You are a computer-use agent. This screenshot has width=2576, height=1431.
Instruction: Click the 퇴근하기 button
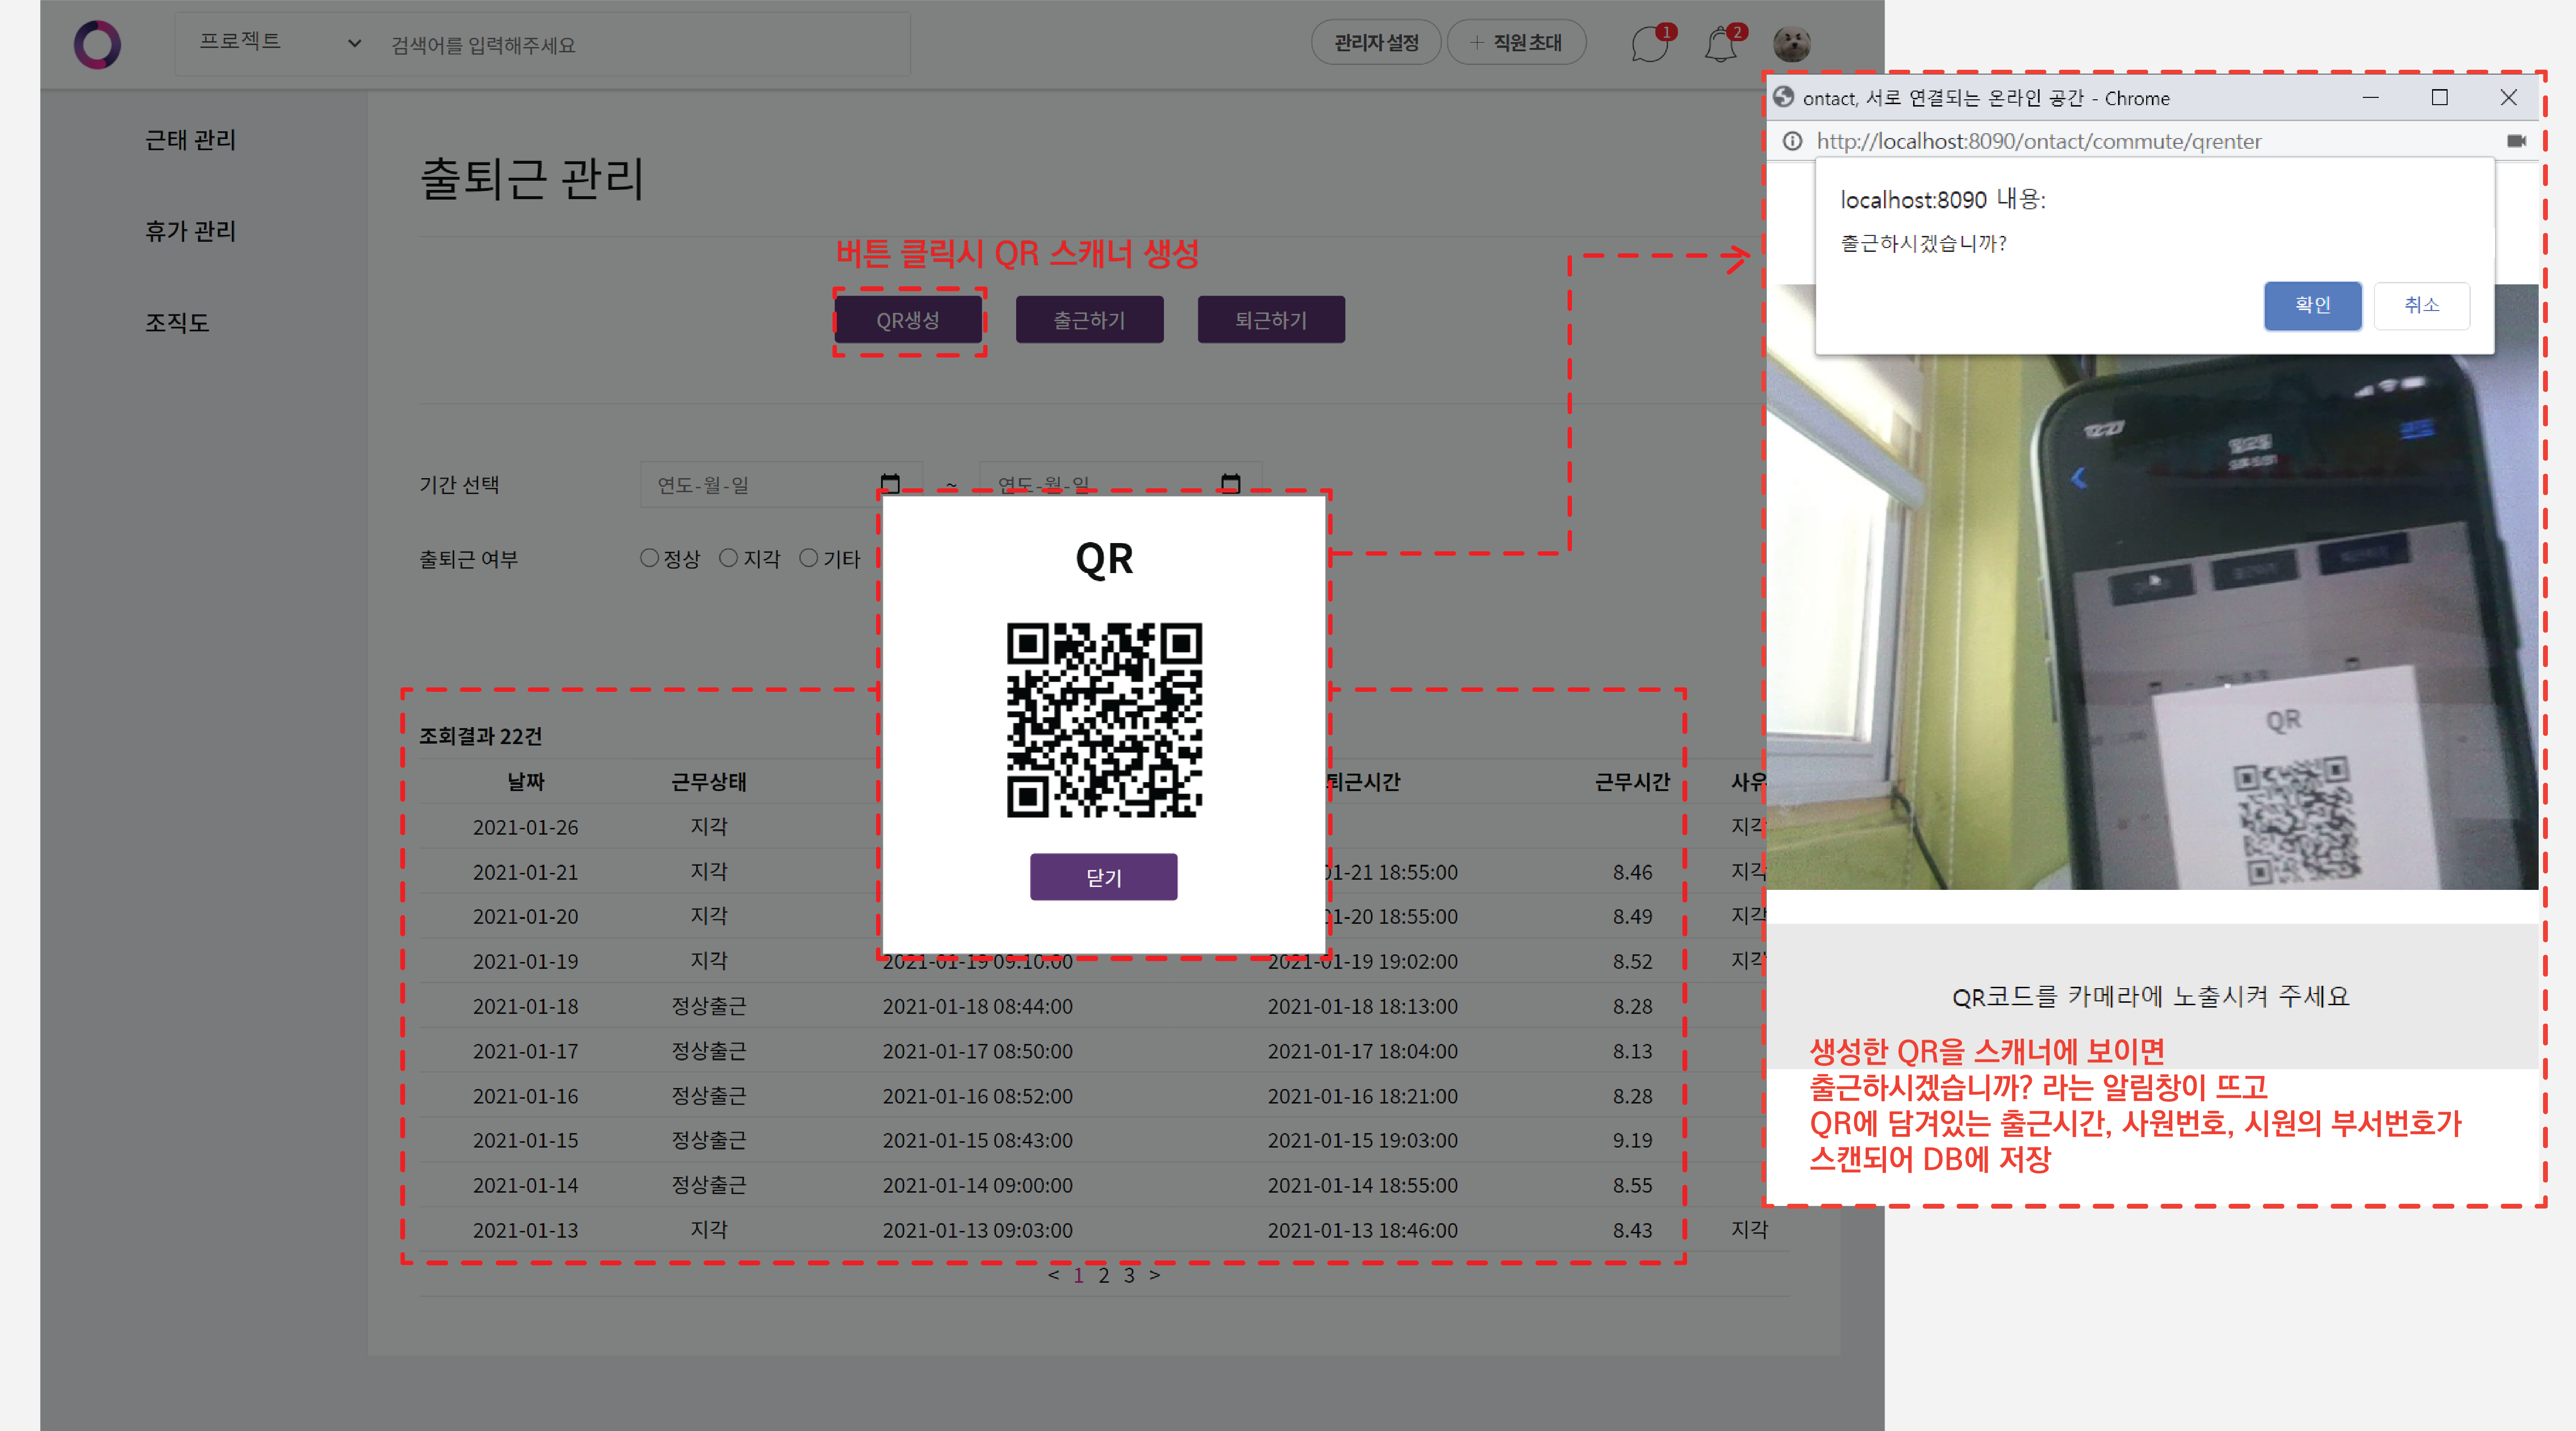pyautogui.click(x=1270, y=320)
